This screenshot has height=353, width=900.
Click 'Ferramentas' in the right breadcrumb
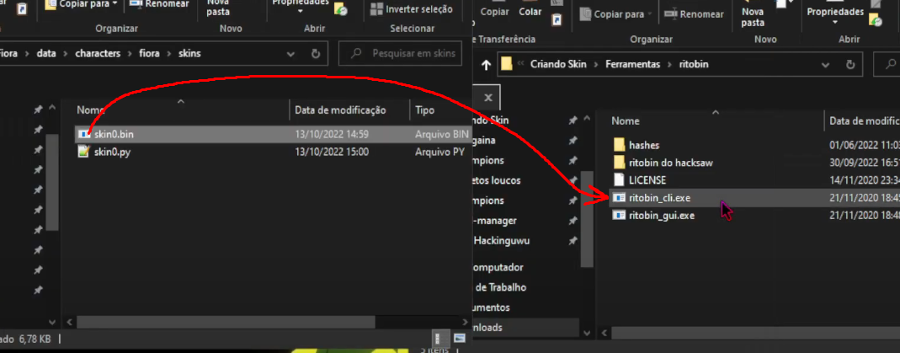[632, 64]
